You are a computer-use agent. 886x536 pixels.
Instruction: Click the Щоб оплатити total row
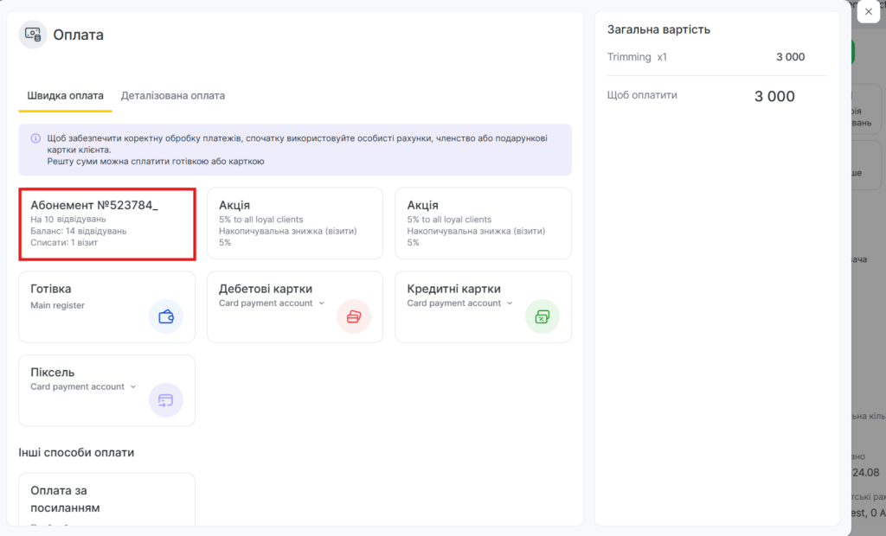[x=643, y=95]
